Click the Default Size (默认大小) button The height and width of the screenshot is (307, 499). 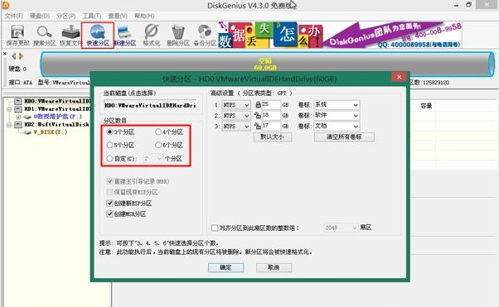(x=273, y=137)
